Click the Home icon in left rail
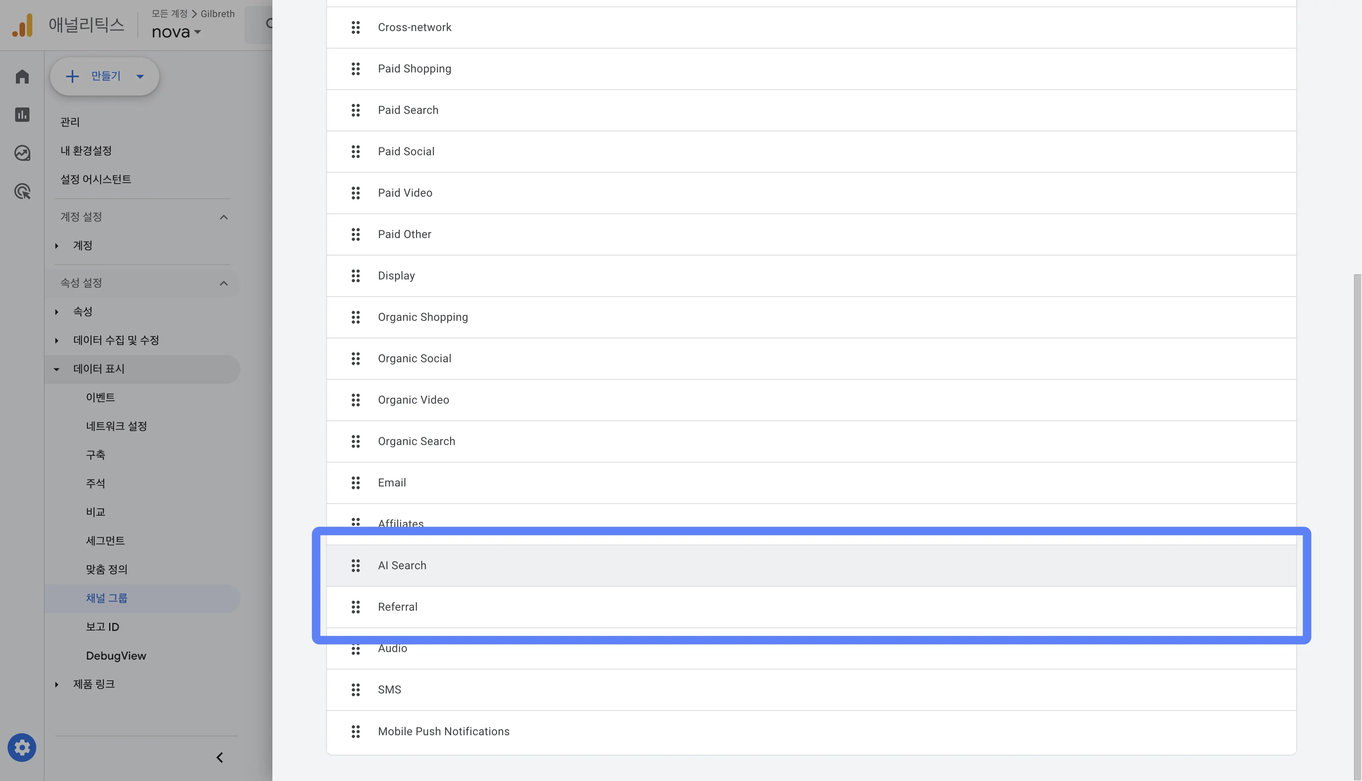The height and width of the screenshot is (781, 1362). [x=22, y=77]
